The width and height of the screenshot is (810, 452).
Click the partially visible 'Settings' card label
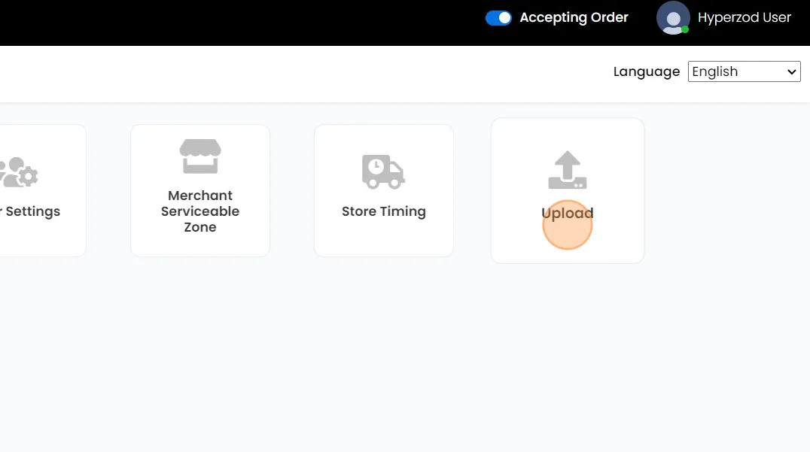(32, 211)
